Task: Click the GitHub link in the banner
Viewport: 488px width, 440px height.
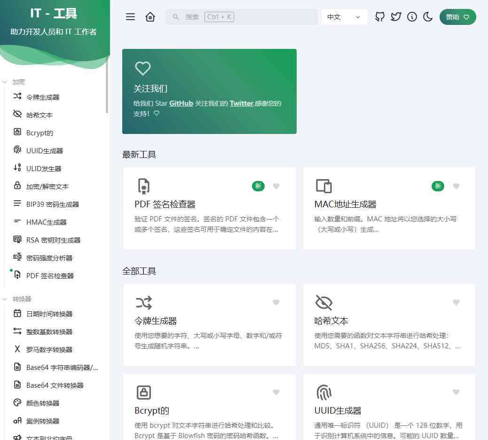Action: coord(181,103)
